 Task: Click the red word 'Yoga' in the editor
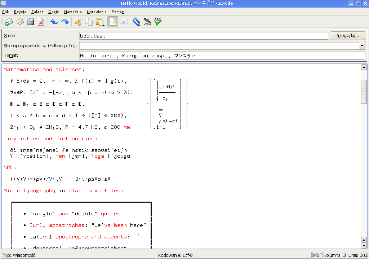point(98,156)
